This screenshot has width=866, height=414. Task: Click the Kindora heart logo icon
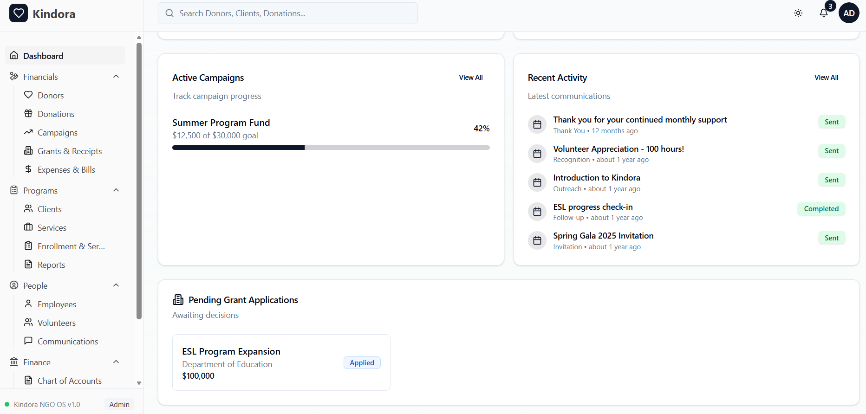tap(19, 13)
